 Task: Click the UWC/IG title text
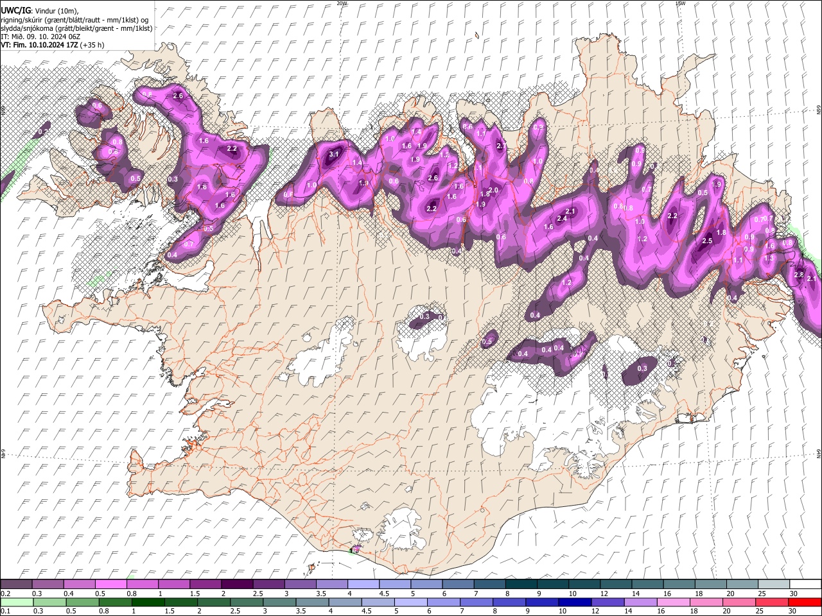pos(15,11)
